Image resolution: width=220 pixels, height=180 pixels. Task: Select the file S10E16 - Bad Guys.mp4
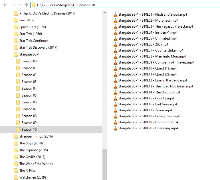point(145,104)
